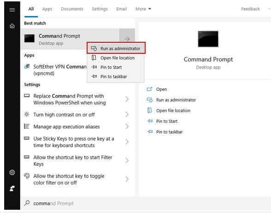Image resolution: width=271 pixels, height=213 pixels.
Task: Click the Pin to Start pin icon in context menu
Action: (x=94, y=67)
